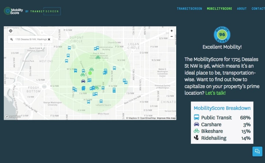Click the DUPONT CIRCLE map label
The image size is (265, 163).
pos(77,39)
